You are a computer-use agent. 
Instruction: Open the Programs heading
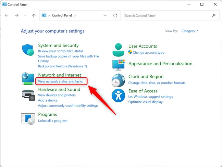click(x=48, y=114)
